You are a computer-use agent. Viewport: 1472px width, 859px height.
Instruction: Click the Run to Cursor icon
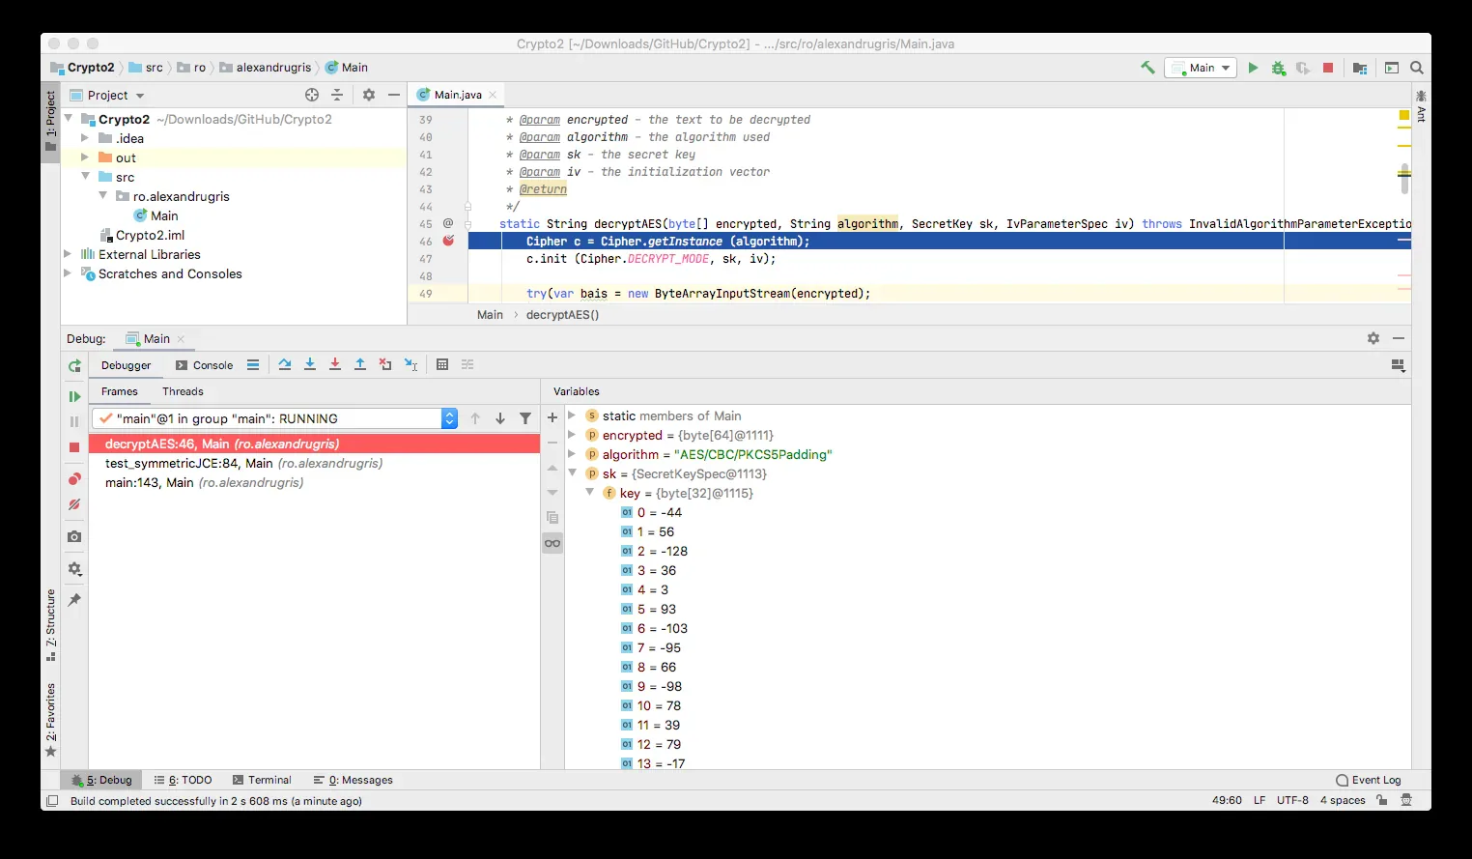(410, 364)
